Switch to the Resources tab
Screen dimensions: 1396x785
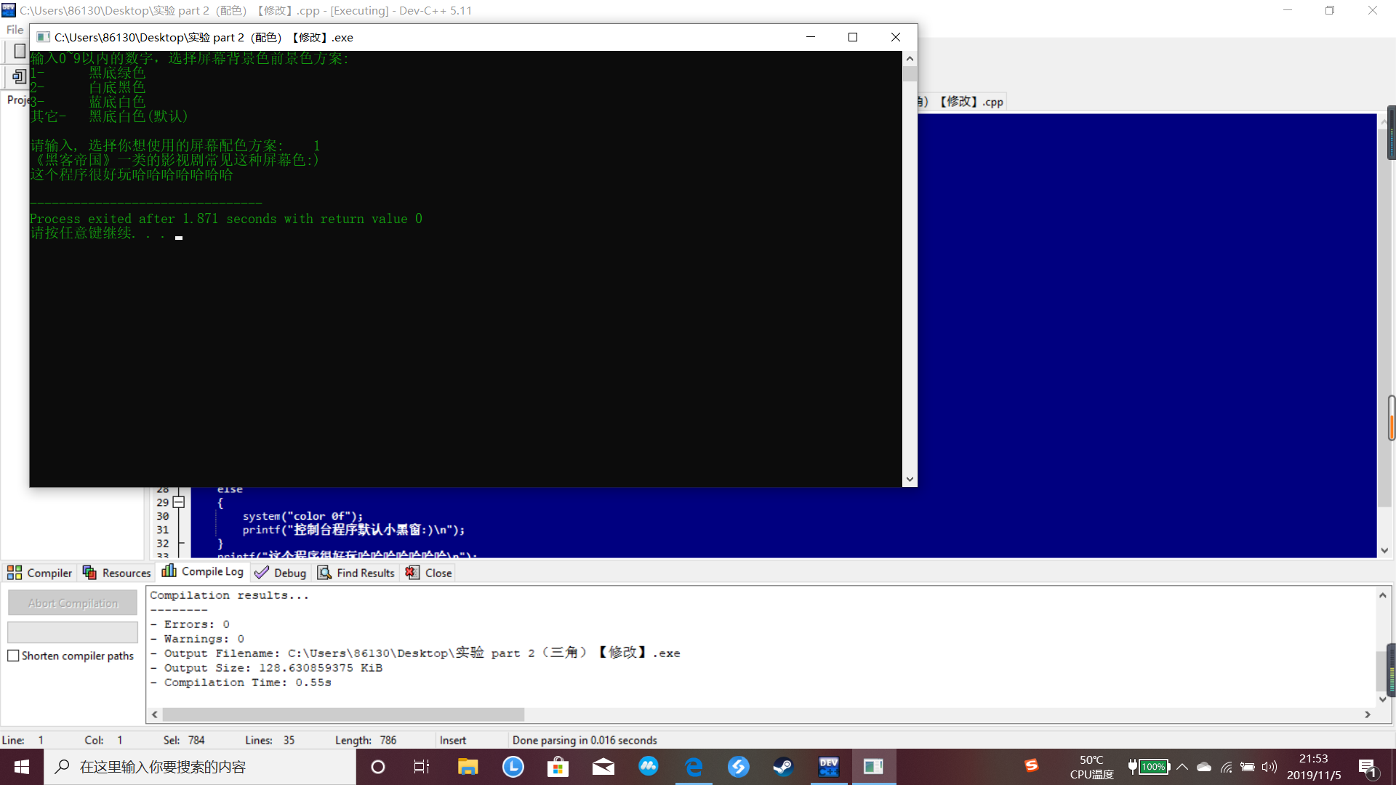pos(117,573)
